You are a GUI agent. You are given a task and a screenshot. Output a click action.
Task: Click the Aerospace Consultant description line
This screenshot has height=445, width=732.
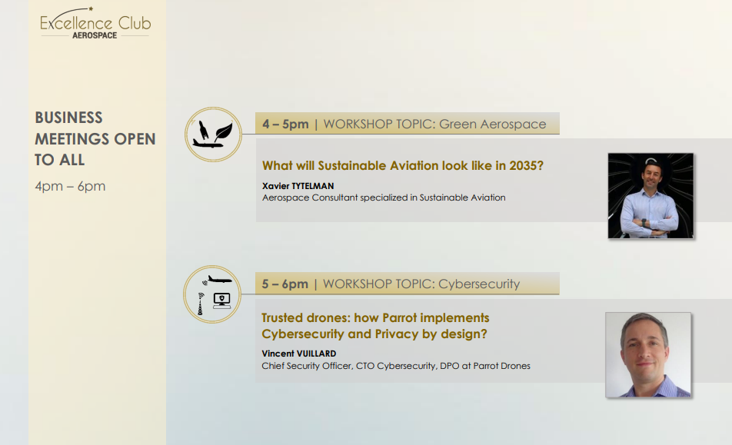(384, 198)
